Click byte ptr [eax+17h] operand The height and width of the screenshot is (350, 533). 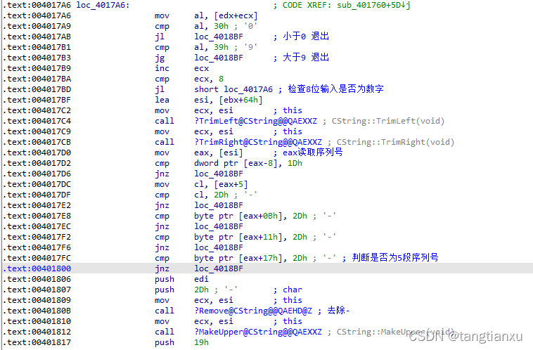[240, 258]
